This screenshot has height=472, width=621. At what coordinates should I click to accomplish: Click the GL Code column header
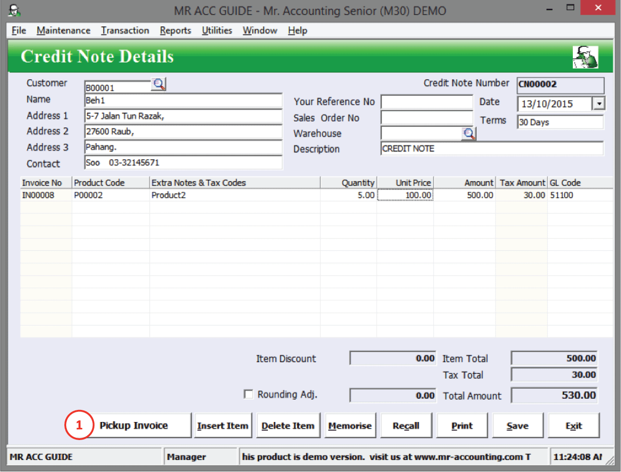(580, 183)
